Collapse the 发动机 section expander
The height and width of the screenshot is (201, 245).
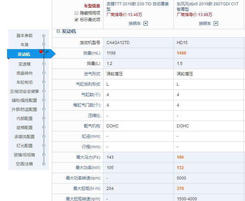coord(58,31)
